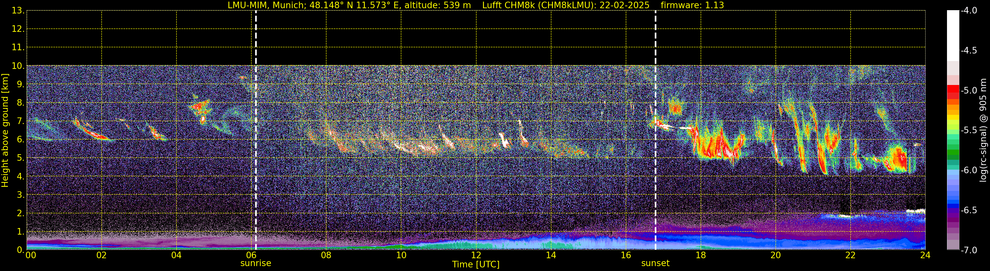Click the 'Lufft CHM8k (CHM8kLMU): 22-02-2025' title text

(566, 5)
